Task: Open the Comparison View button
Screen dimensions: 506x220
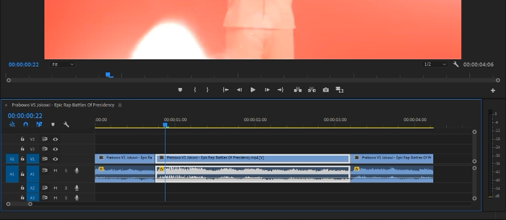Action: 339,90
